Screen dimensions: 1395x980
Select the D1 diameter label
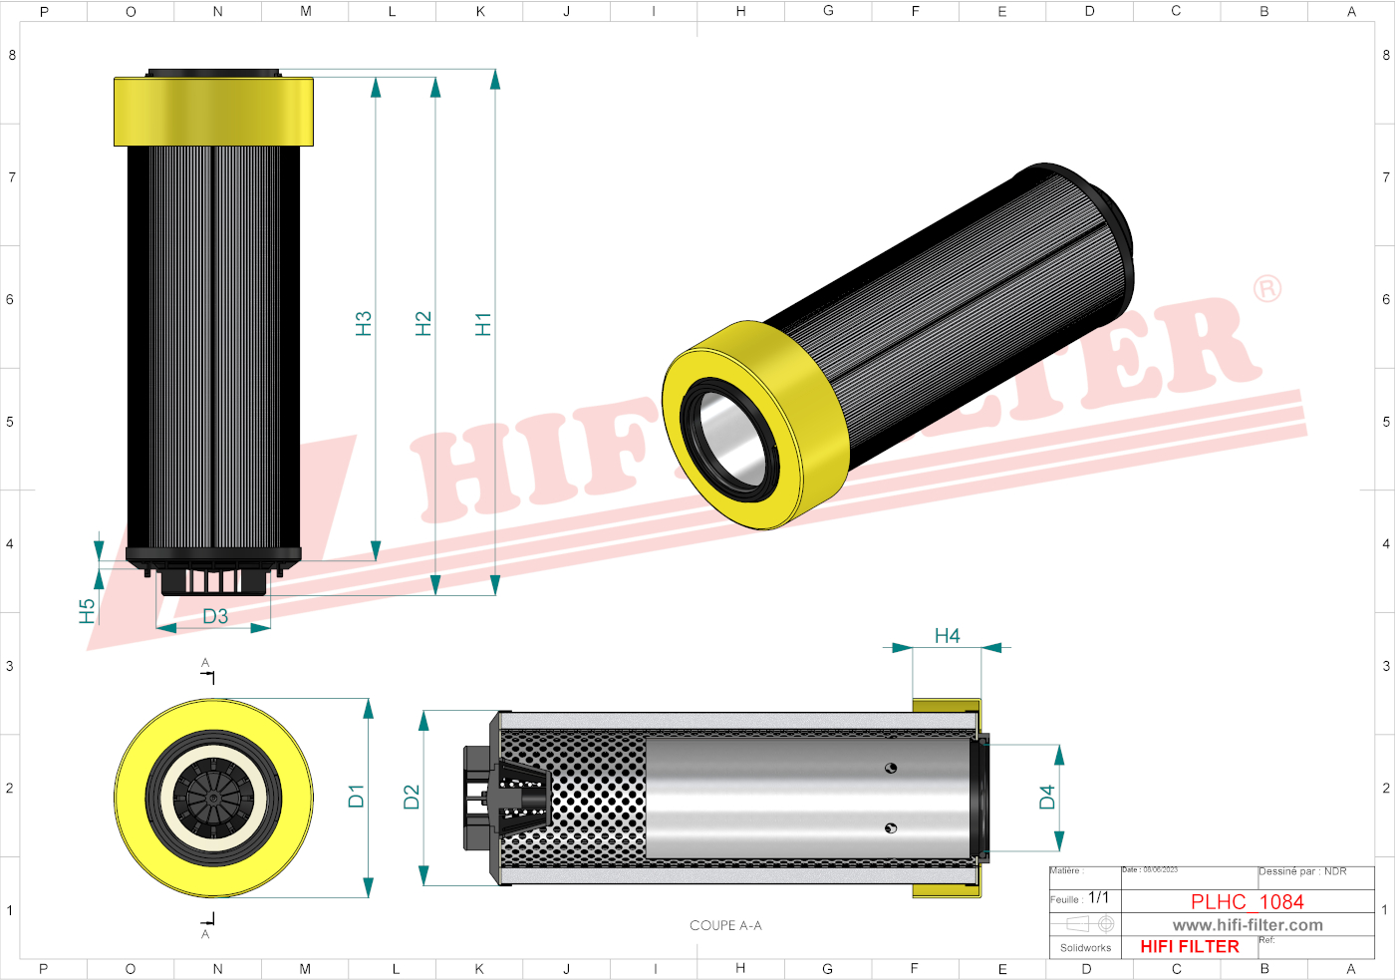356,796
